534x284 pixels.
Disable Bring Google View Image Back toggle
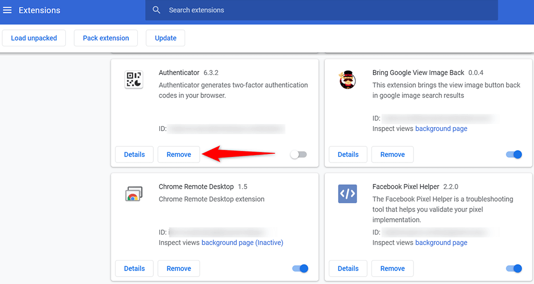514,154
